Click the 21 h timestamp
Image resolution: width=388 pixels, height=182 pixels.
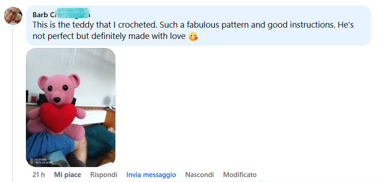point(38,174)
